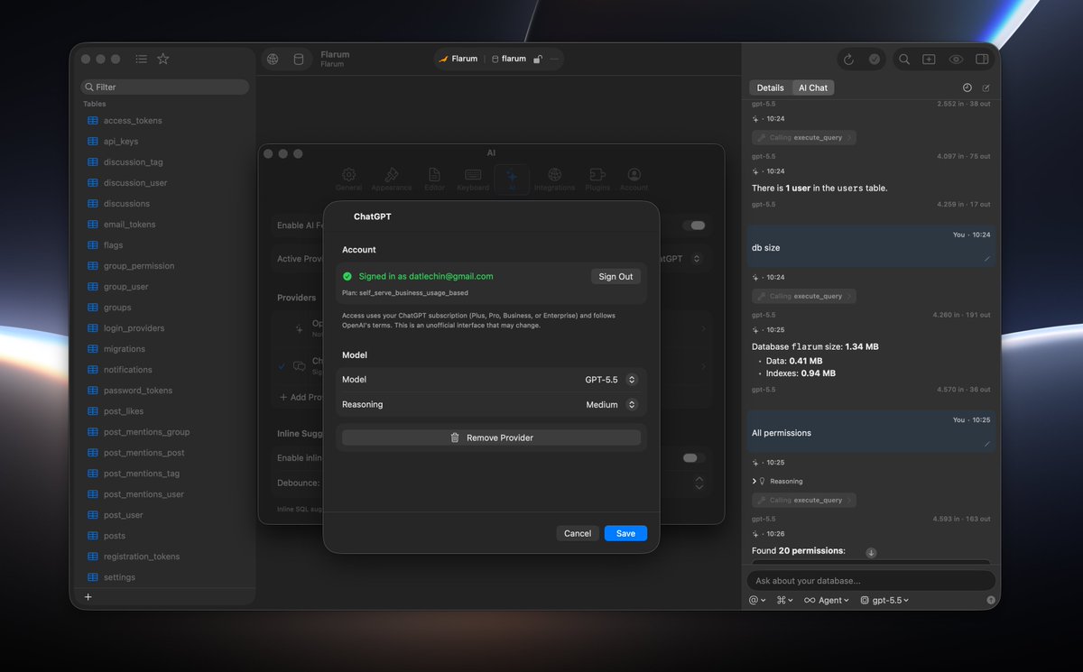Select the AI Chat tab
This screenshot has height=672, width=1083.
coord(812,87)
